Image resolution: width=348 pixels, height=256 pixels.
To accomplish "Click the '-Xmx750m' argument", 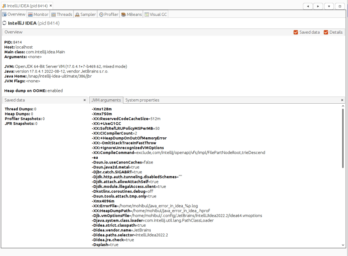I will coord(102,114).
